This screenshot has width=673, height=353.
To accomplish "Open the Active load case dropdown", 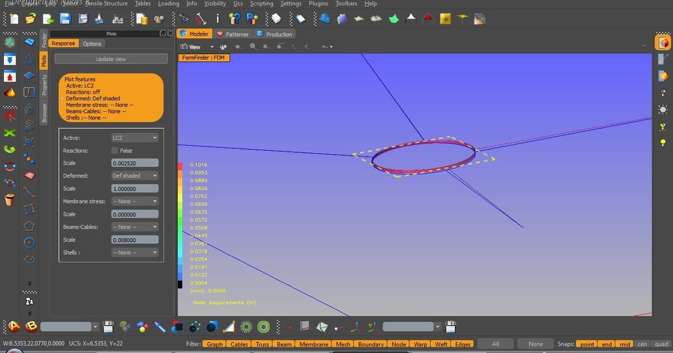I will 135,137.
